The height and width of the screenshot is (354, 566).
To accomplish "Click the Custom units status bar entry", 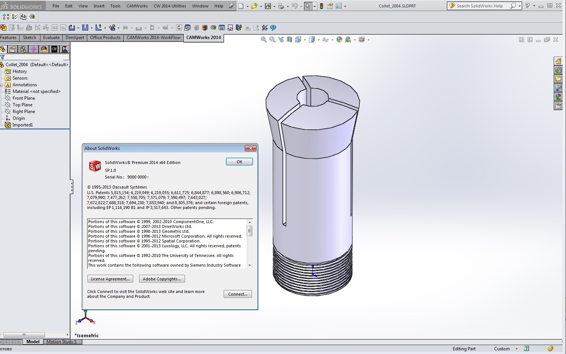I will pos(502,349).
